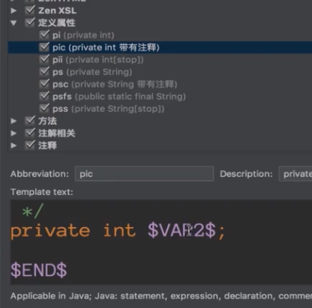Image resolution: width=312 pixels, height=308 pixels.
Task: Click the Abbreviation input field
Action: [144, 174]
